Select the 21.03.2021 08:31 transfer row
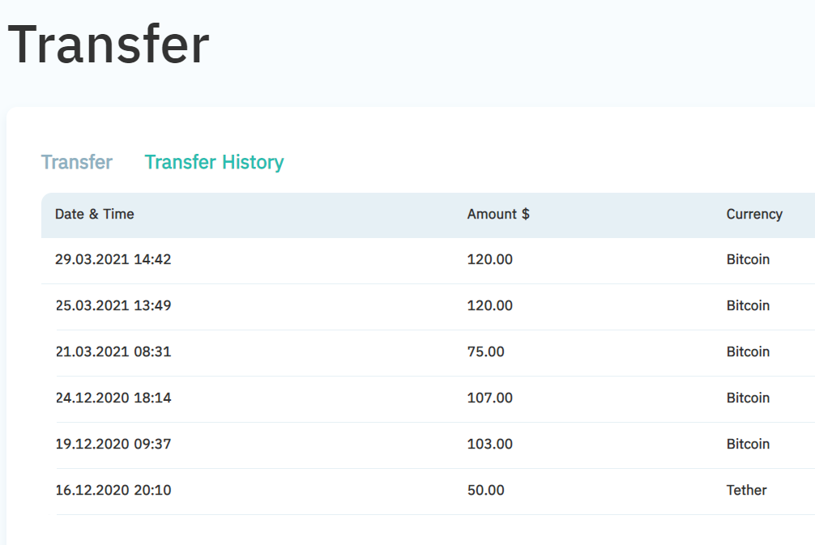815x545 pixels. point(429,353)
